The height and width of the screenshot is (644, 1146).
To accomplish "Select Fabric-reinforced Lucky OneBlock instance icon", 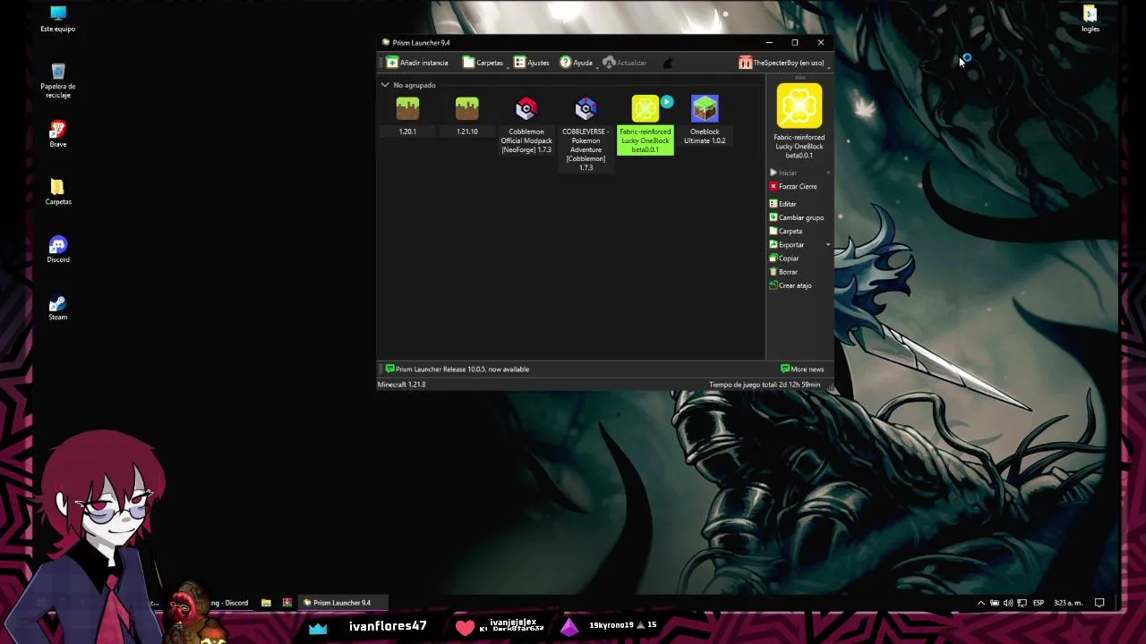I will (645, 109).
